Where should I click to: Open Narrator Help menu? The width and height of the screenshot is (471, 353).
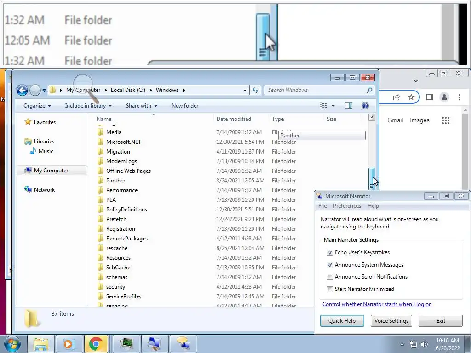click(x=373, y=206)
